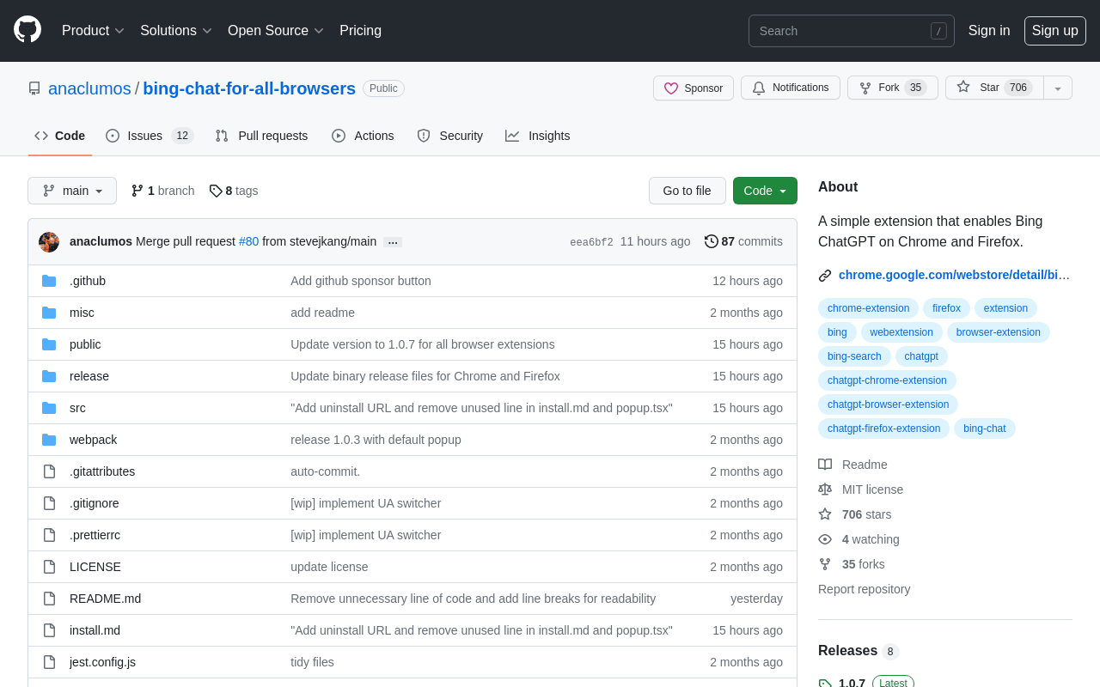
Task: Open the MIT license scale icon
Action: coord(825,489)
